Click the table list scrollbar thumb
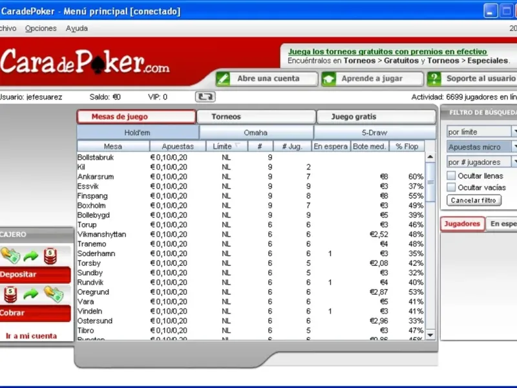 tap(430, 182)
